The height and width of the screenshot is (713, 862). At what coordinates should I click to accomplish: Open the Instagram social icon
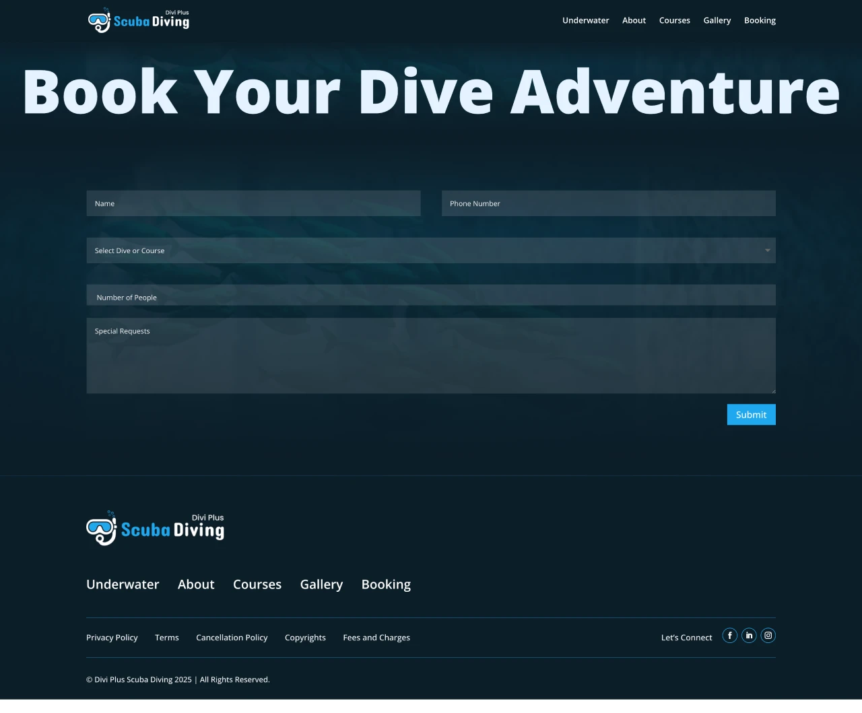click(768, 636)
